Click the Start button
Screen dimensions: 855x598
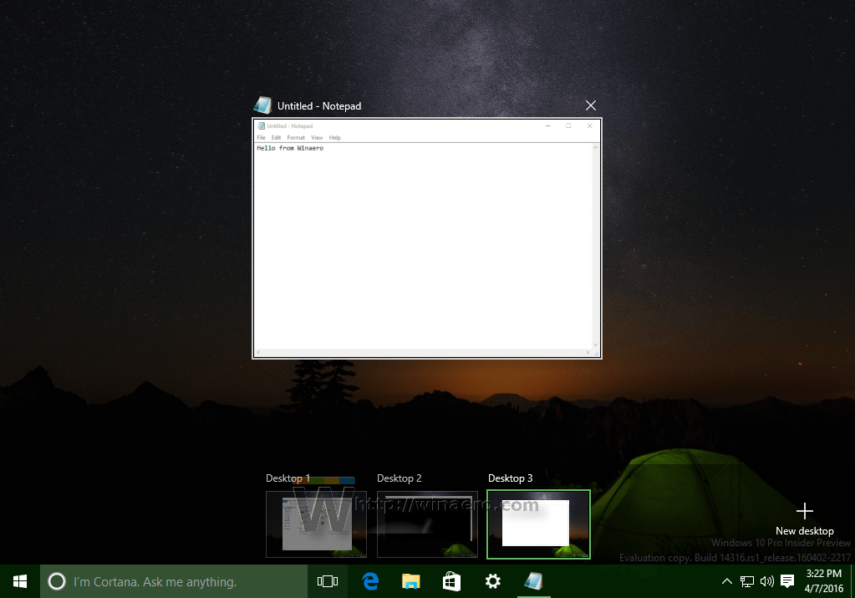click(19, 580)
